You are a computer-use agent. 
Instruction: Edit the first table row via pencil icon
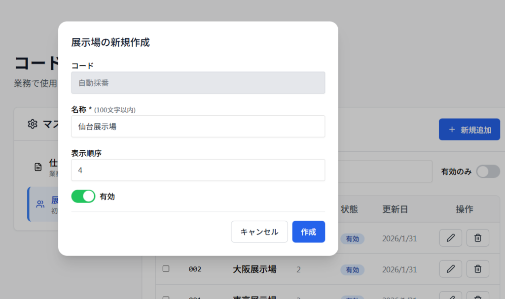pos(450,238)
